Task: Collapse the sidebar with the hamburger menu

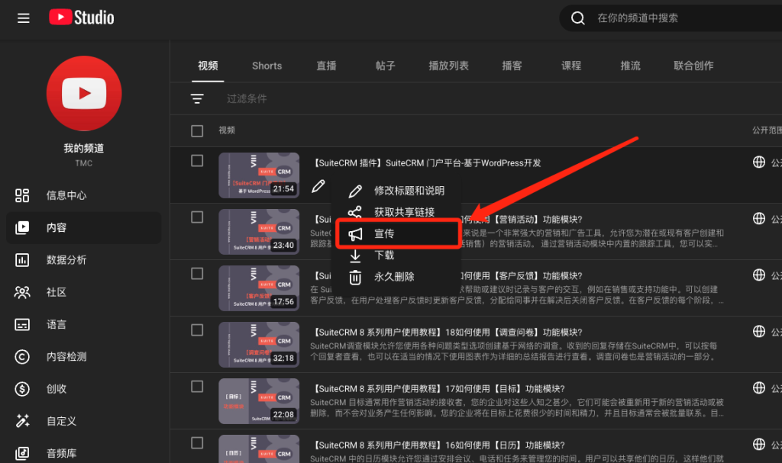Action: (23, 18)
